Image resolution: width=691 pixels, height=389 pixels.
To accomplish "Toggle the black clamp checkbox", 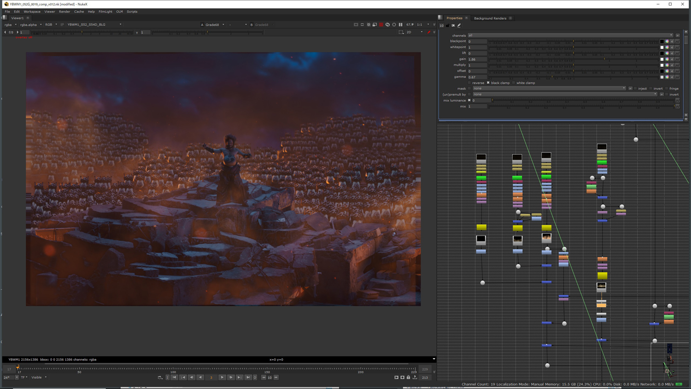I will coord(488,83).
